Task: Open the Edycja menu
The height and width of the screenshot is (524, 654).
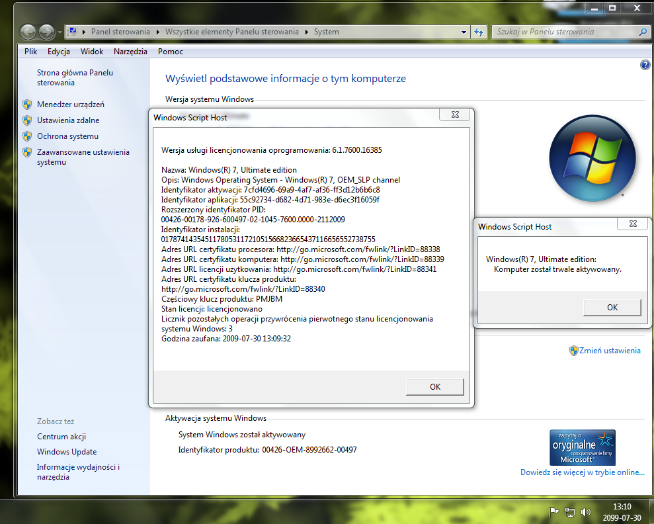Action: (x=58, y=52)
